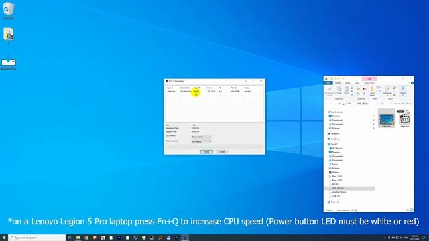429x241 pixels.
Task: Open the Recycle Bin desktop icon
Action: [x=9, y=11]
